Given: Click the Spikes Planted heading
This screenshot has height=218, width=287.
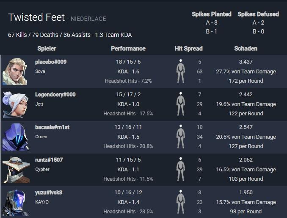Looking at the screenshot, I should pyautogui.click(x=211, y=14).
